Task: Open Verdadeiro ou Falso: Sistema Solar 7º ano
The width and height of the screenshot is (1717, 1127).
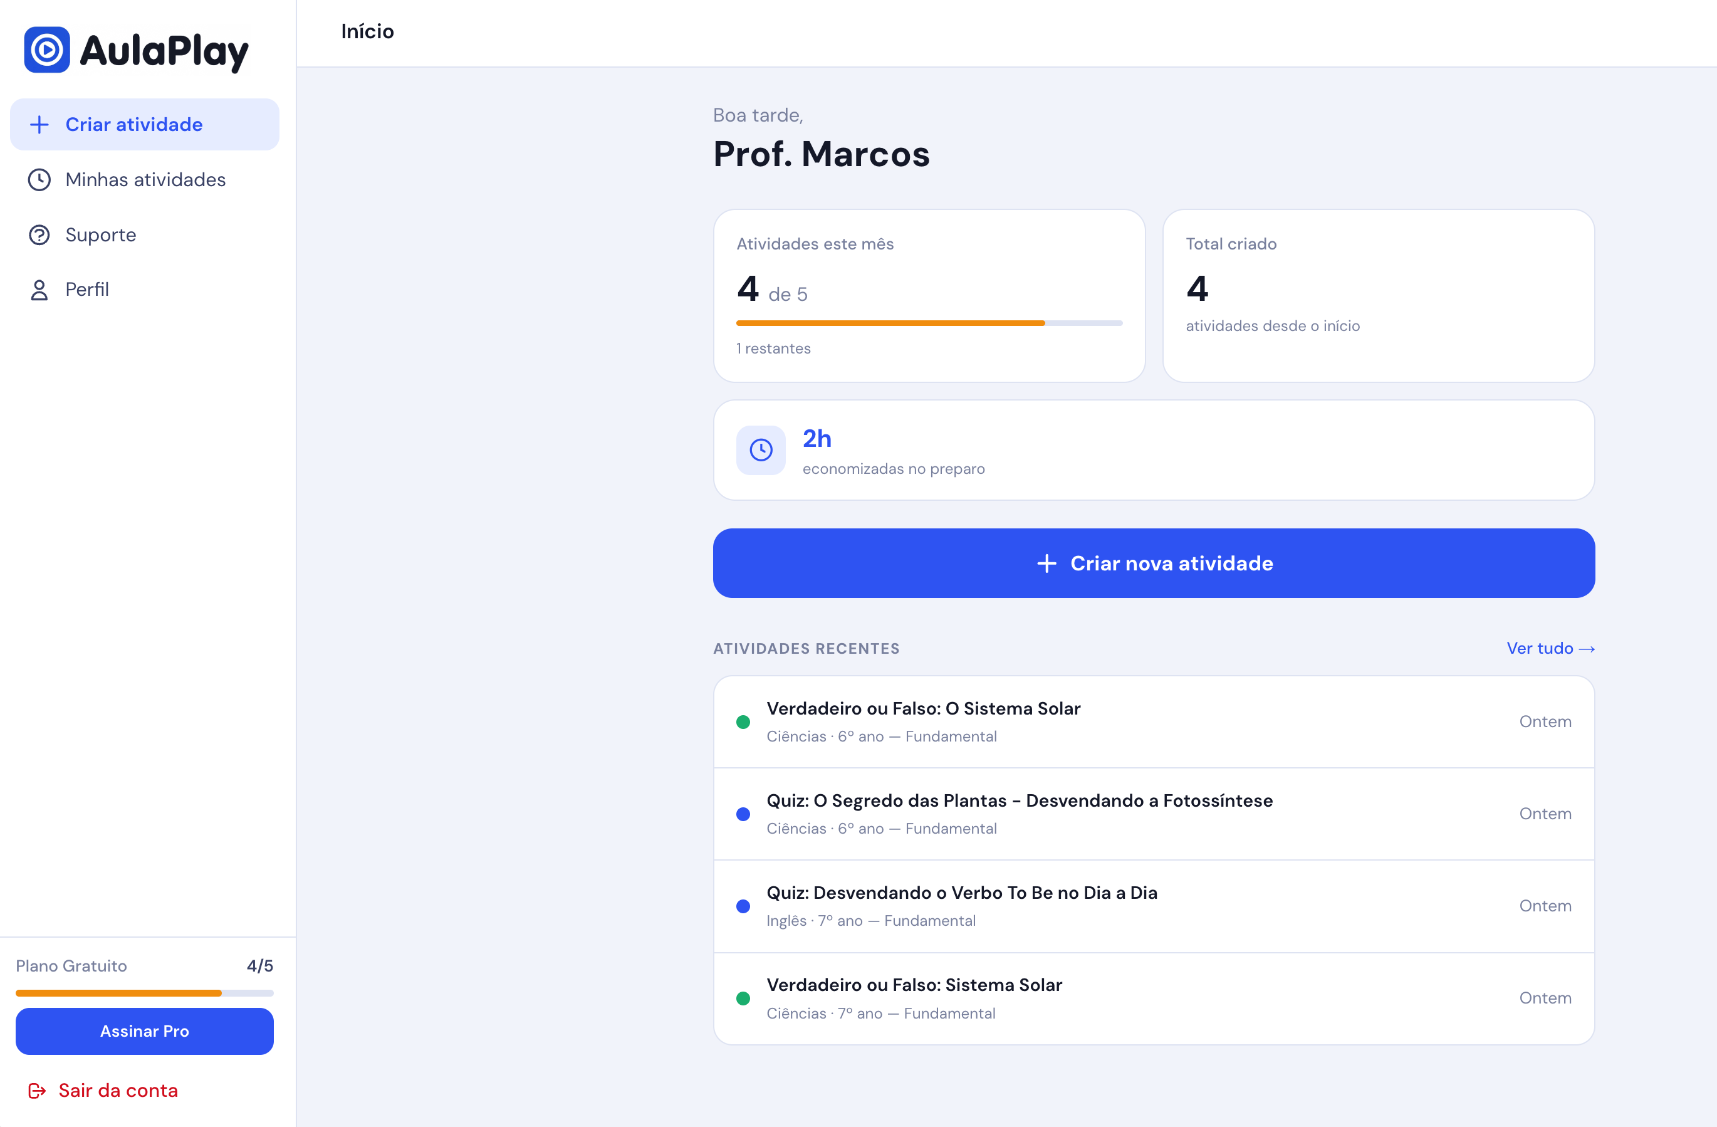Action: [913, 985]
